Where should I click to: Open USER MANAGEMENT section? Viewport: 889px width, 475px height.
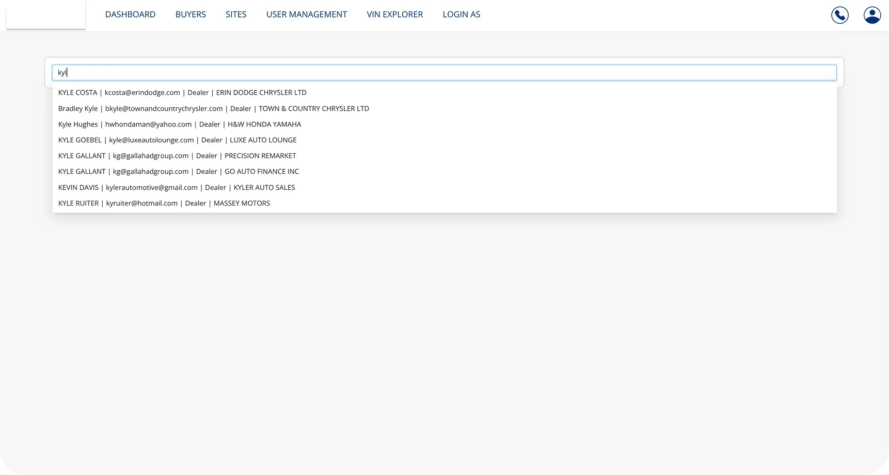click(307, 14)
